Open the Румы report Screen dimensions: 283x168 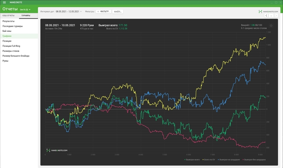pos(19,61)
